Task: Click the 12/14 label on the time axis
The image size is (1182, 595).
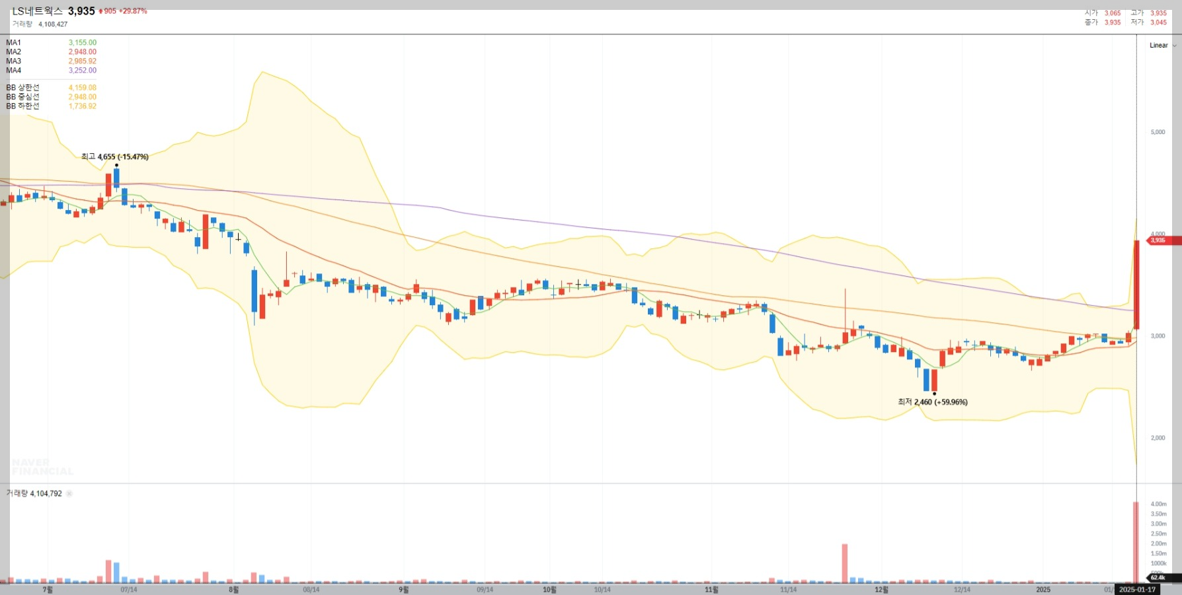Action: point(962,590)
